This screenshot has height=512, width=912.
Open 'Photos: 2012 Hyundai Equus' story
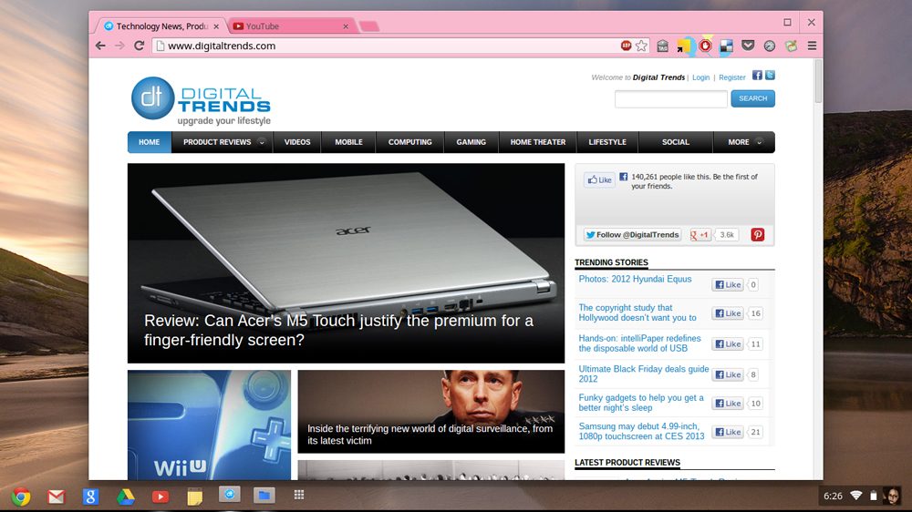tap(635, 279)
